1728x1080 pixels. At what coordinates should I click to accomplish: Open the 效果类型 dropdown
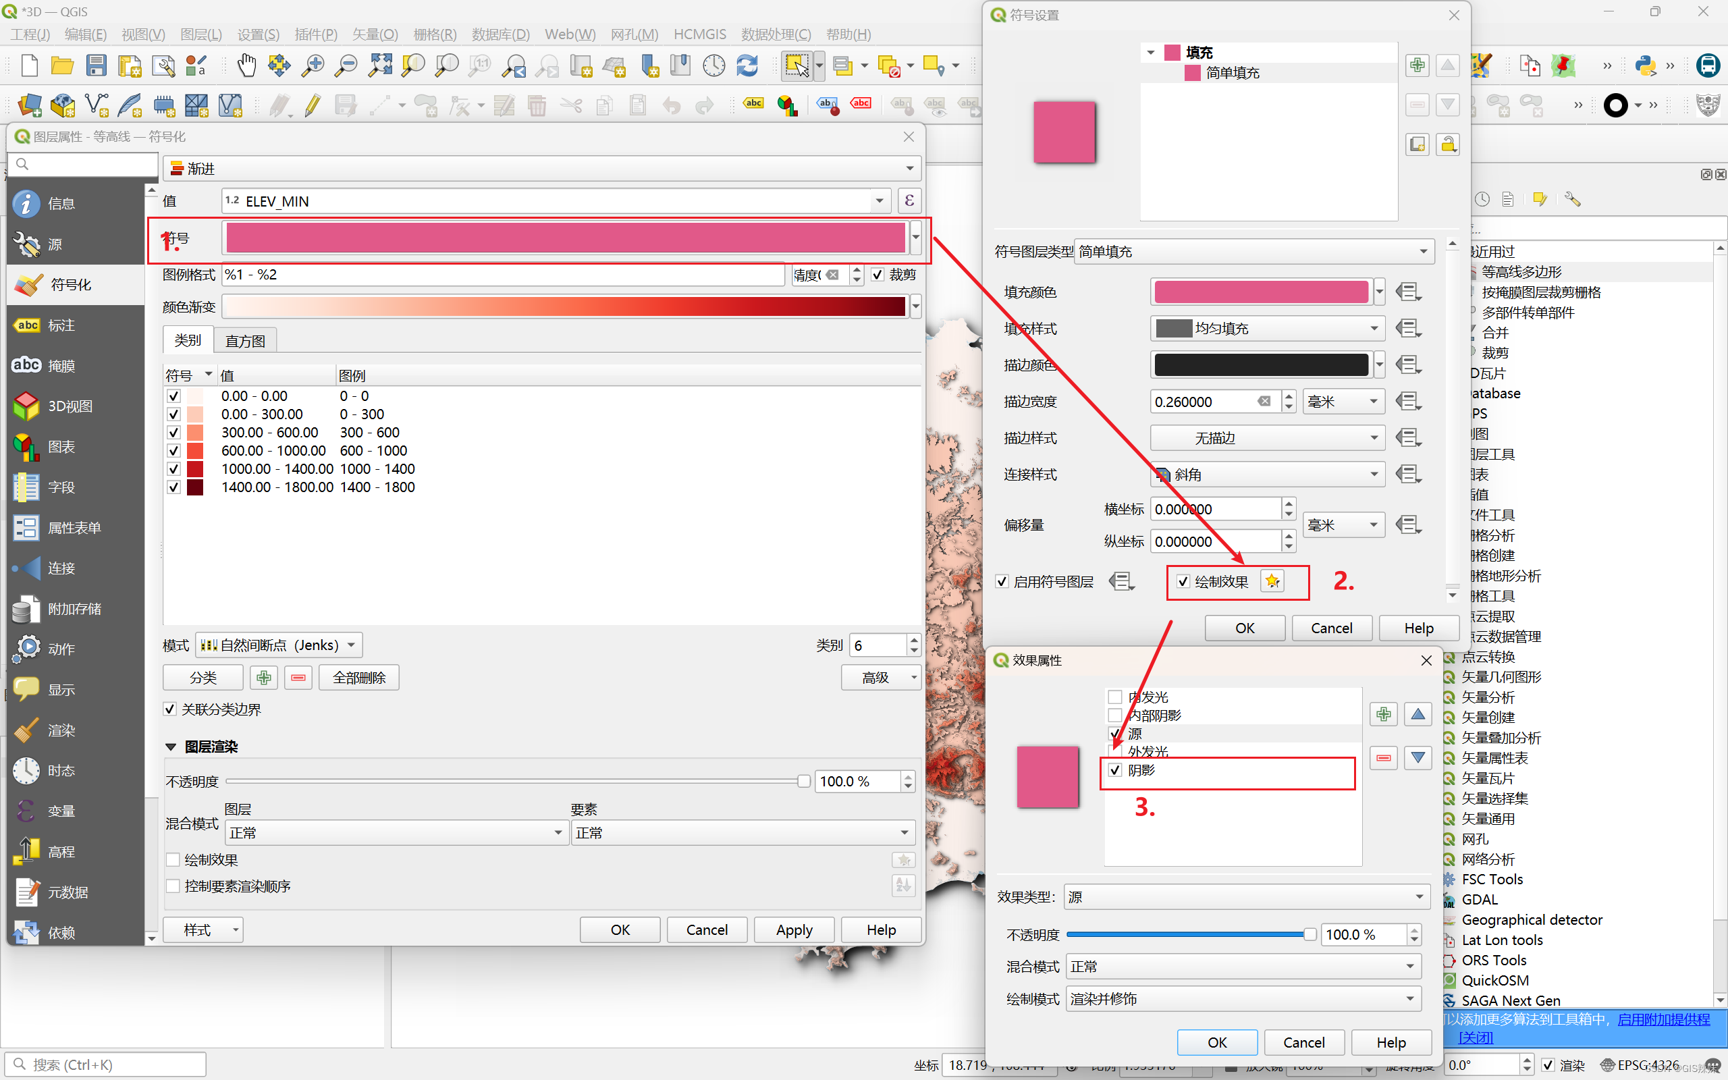[1246, 896]
